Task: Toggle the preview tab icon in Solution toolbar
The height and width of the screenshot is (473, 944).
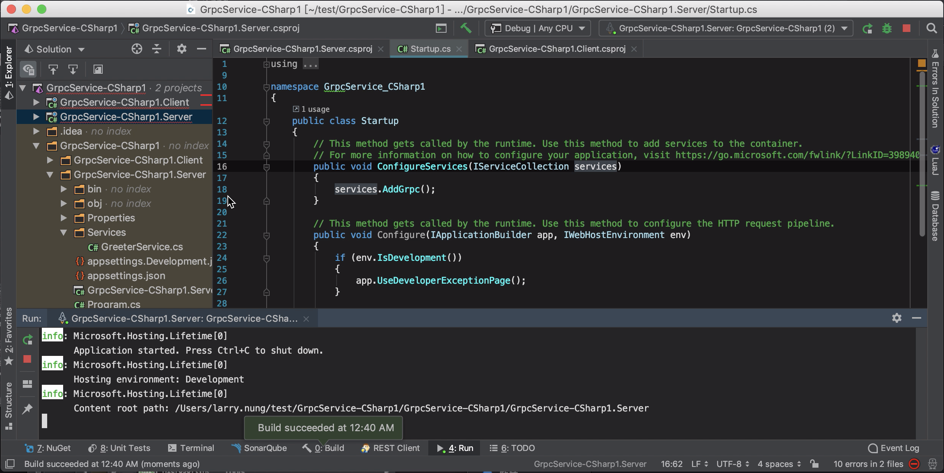Action: [98, 69]
